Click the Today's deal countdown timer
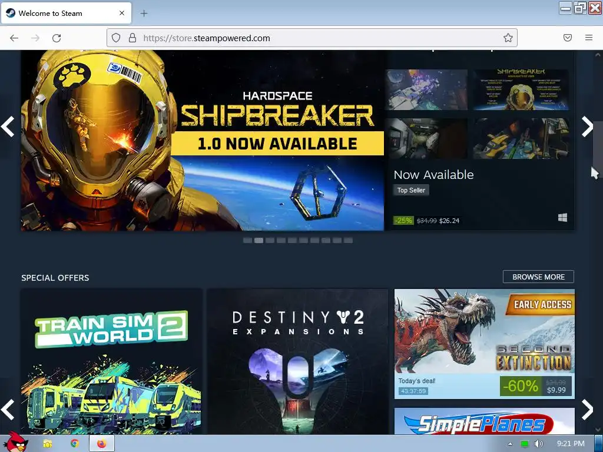603x452 pixels. (413, 391)
